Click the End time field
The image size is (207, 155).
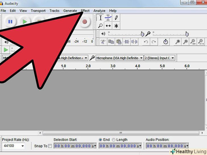point(120,146)
